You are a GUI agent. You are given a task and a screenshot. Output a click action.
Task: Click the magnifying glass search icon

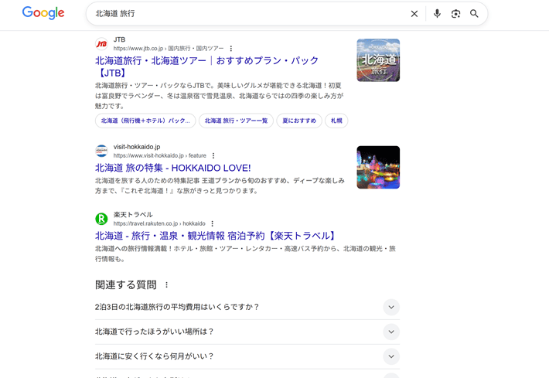[x=474, y=14]
